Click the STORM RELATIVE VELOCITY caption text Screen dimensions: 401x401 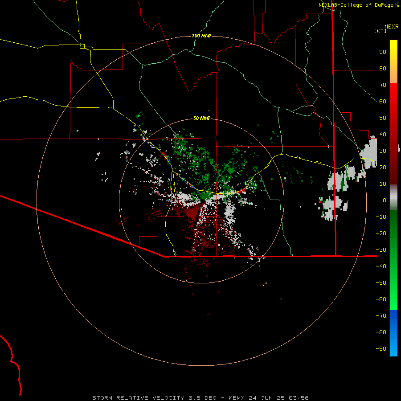coord(138,398)
